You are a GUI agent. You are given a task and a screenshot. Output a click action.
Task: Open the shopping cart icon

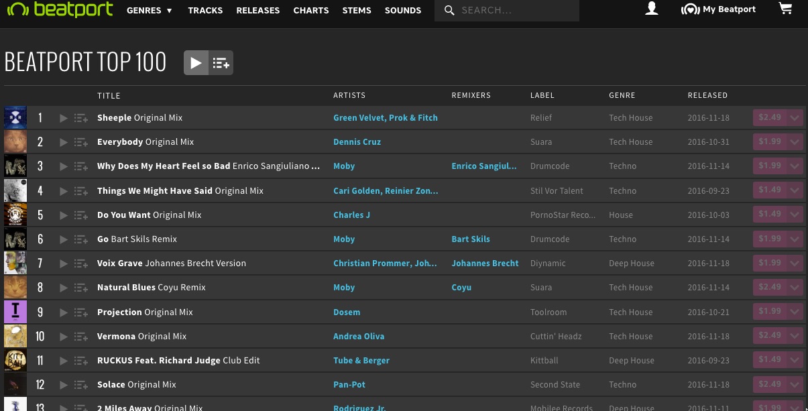pos(785,9)
